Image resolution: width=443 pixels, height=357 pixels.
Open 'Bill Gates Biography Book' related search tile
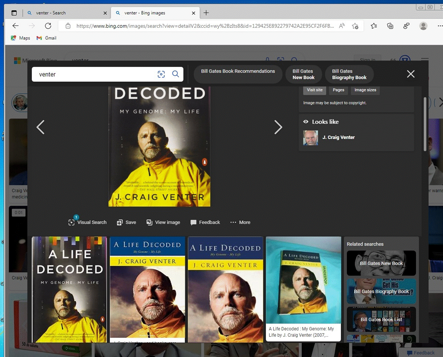coord(381,291)
